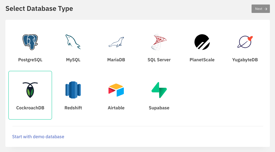Viewport: 275px width, 152px height.
Task: Choose the MySQL dolphin logo
Action: click(73, 42)
